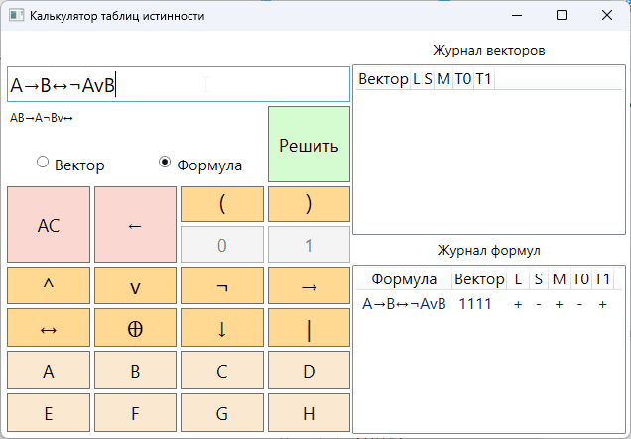
Task: Clear everything with the AC button
Action: click(x=48, y=225)
